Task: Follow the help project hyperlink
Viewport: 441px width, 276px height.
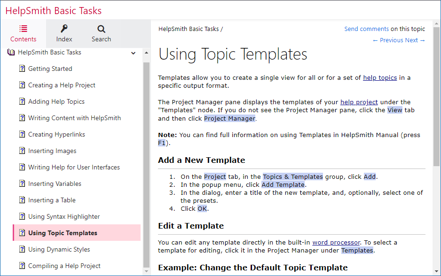Action: tap(359, 102)
